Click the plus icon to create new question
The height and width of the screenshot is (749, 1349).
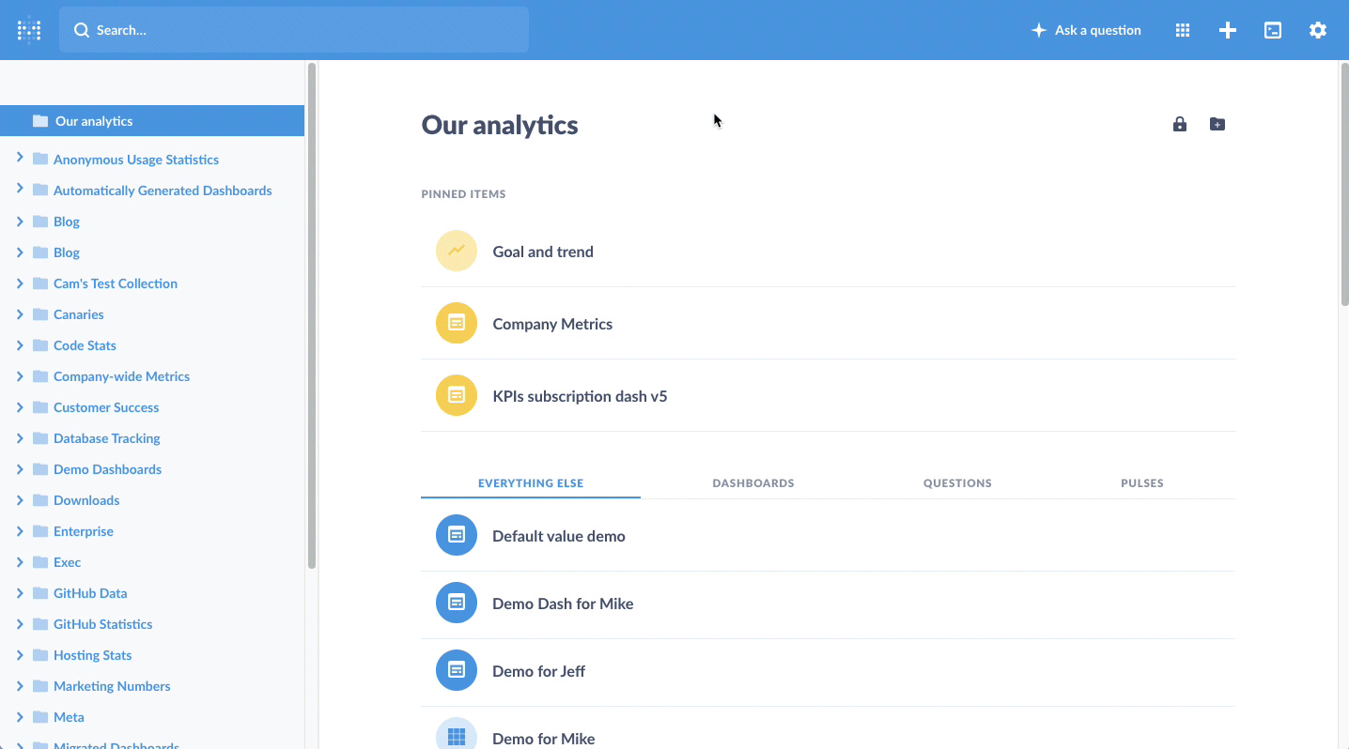[1227, 29]
